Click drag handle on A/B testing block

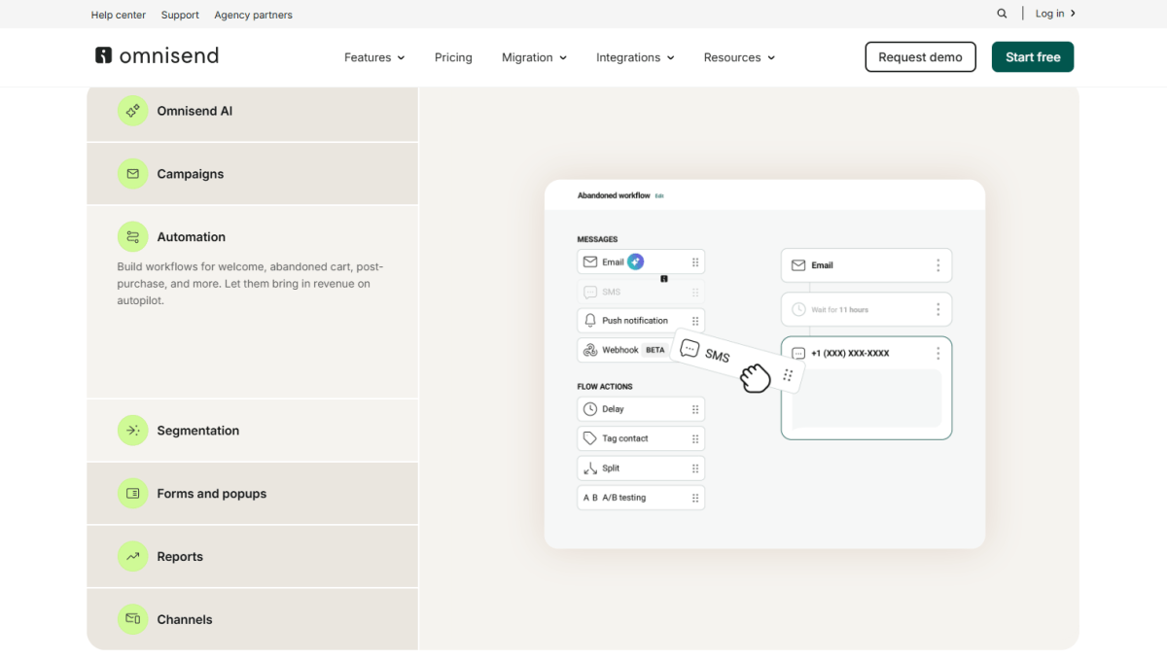[x=695, y=498]
